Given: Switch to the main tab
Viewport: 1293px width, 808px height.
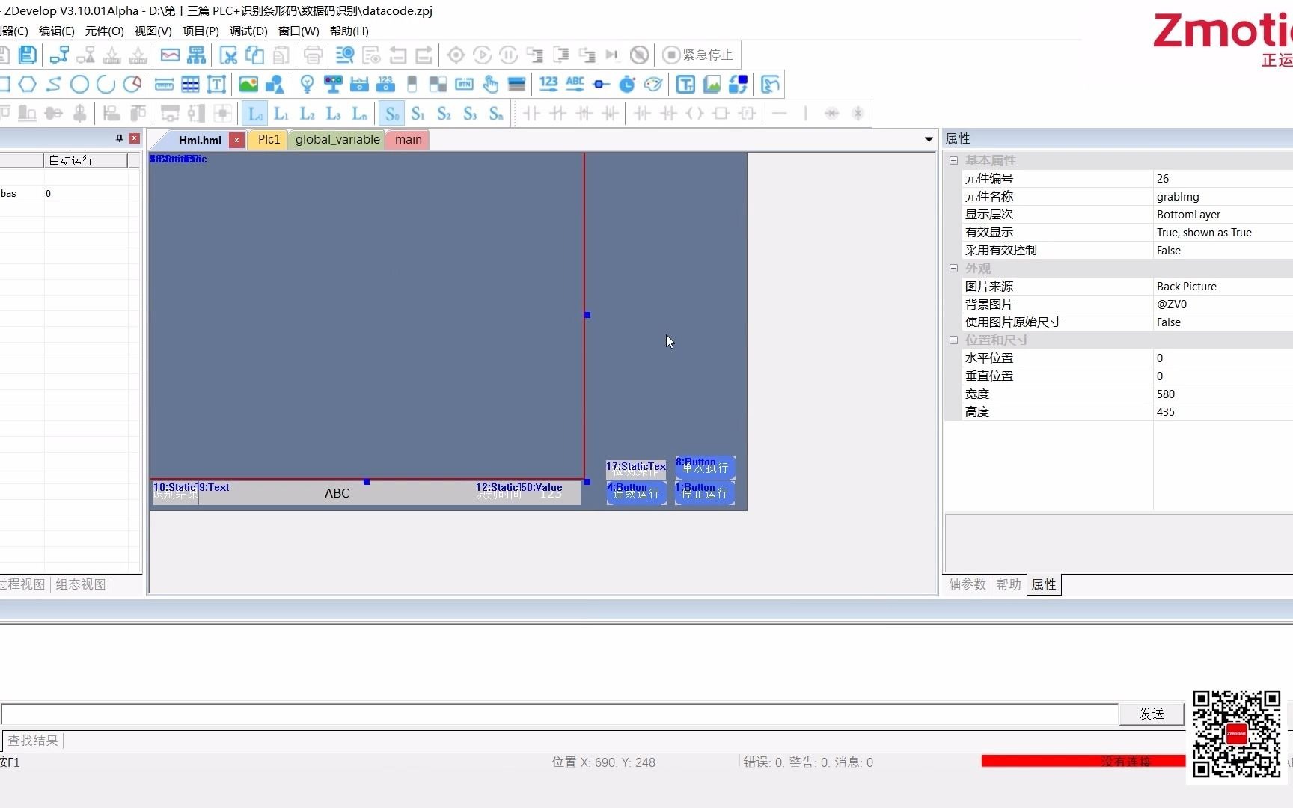Looking at the screenshot, I should (409, 139).
